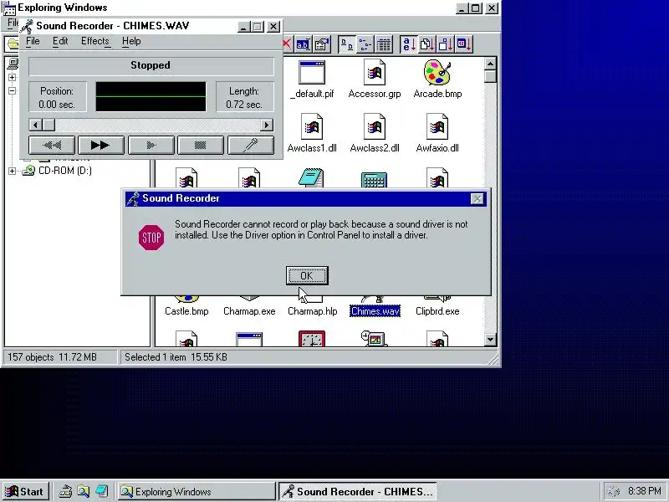Select the Awclass1.dll file icon
The height and width of the screenshot is (502, 669).
coord(312,126)
